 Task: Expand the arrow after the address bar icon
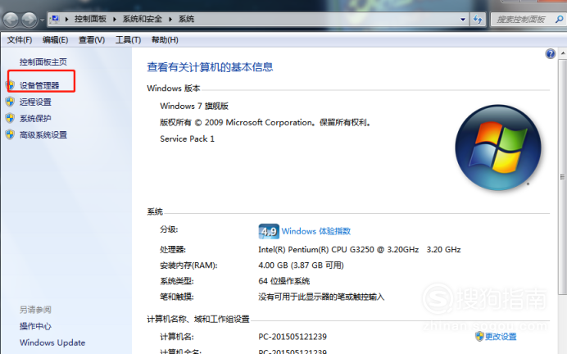pyautogui.click(x=67, y=19)
